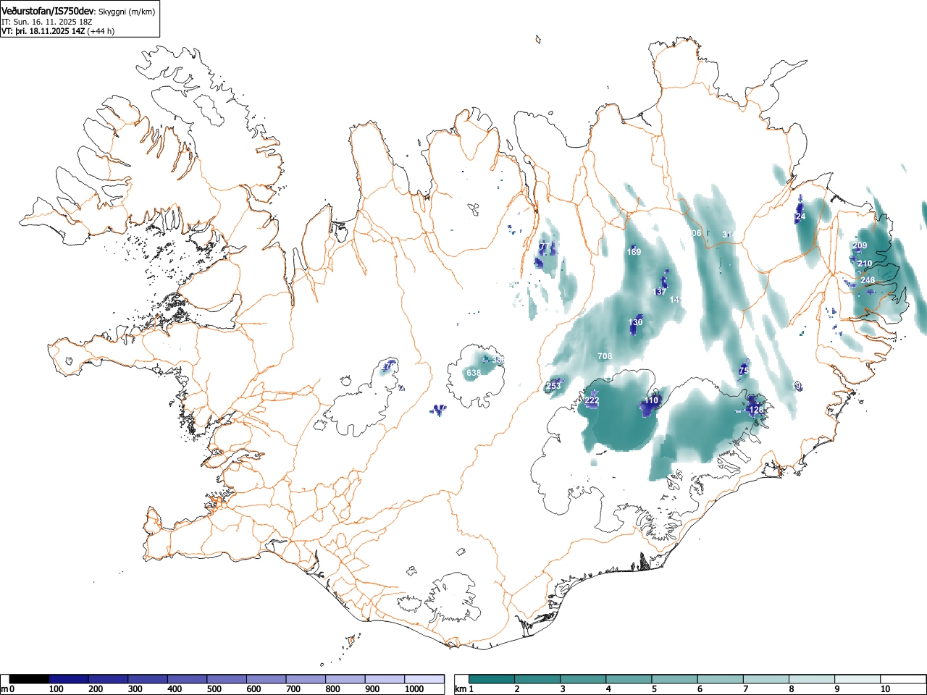Click the visibility value '708' on the map
This screenshot has width=927, height=695.
click(605, 356)
